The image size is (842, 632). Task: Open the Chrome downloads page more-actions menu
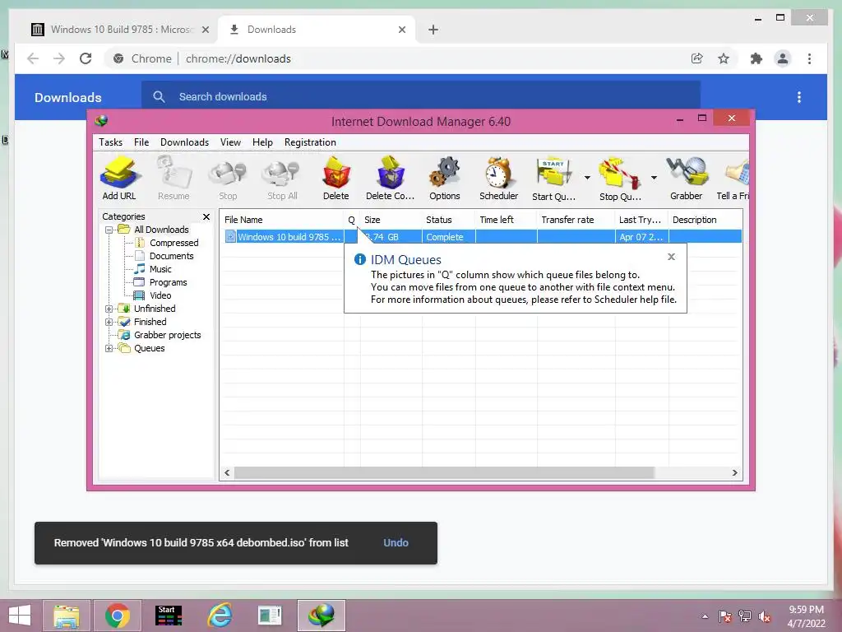[799, 97]
